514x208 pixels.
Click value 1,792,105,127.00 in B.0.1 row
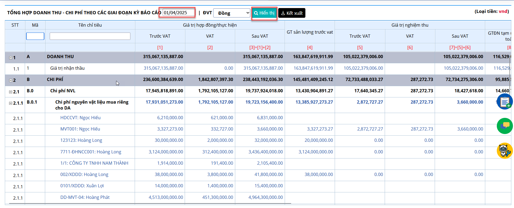[x=216, y=102]
